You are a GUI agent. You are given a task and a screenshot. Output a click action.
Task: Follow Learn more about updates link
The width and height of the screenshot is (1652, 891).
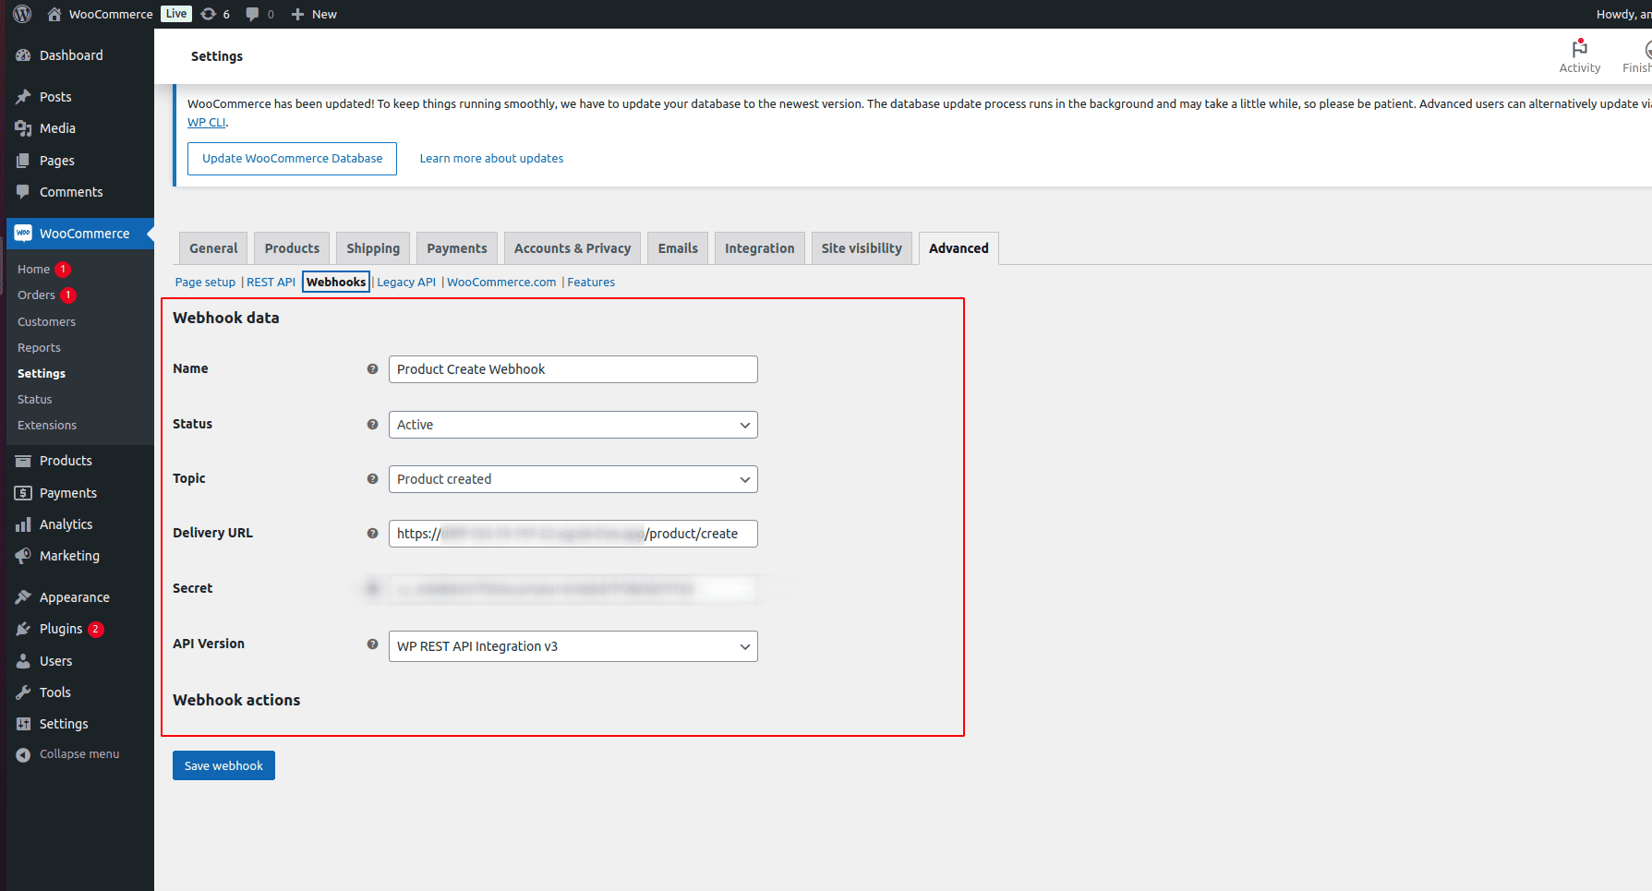491,159
